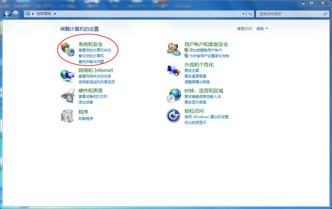
Task: Expand the root arrow before 控制面板
Action: (x=33, y=14)
